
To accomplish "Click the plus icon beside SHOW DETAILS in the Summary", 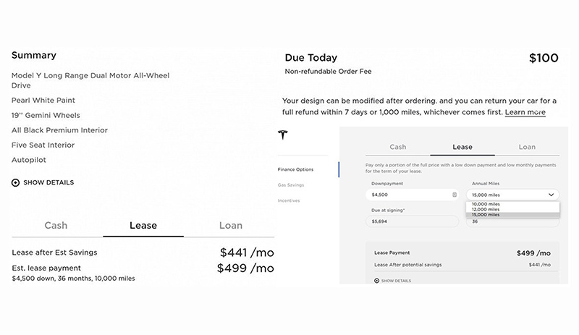I will pos(15,182).
